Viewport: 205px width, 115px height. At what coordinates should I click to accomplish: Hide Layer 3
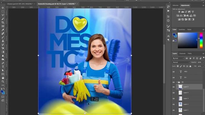pos(174,99)
